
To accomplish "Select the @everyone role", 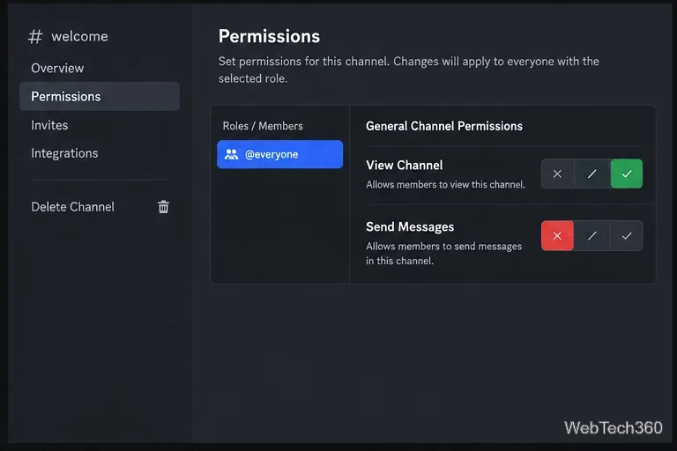I will 279,154.
